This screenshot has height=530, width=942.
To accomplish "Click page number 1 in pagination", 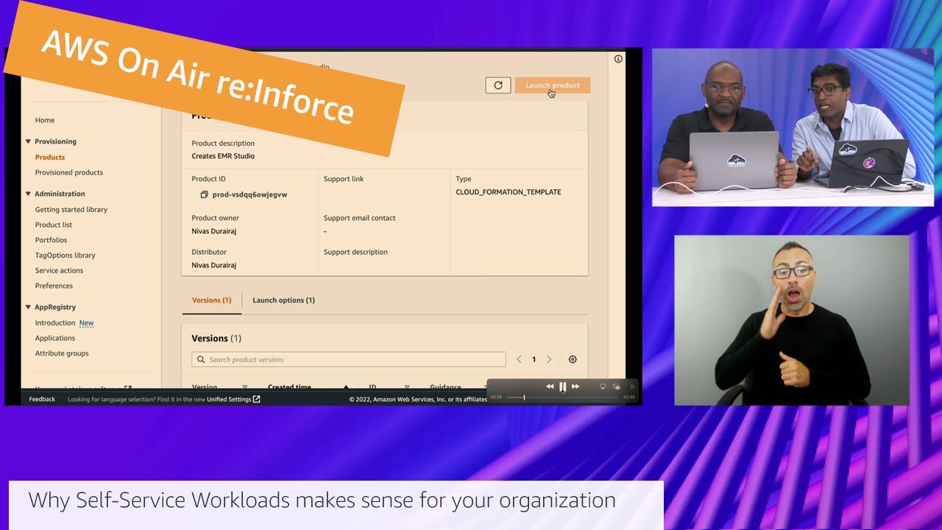I will pyautogui.click(x=534, y=359).
